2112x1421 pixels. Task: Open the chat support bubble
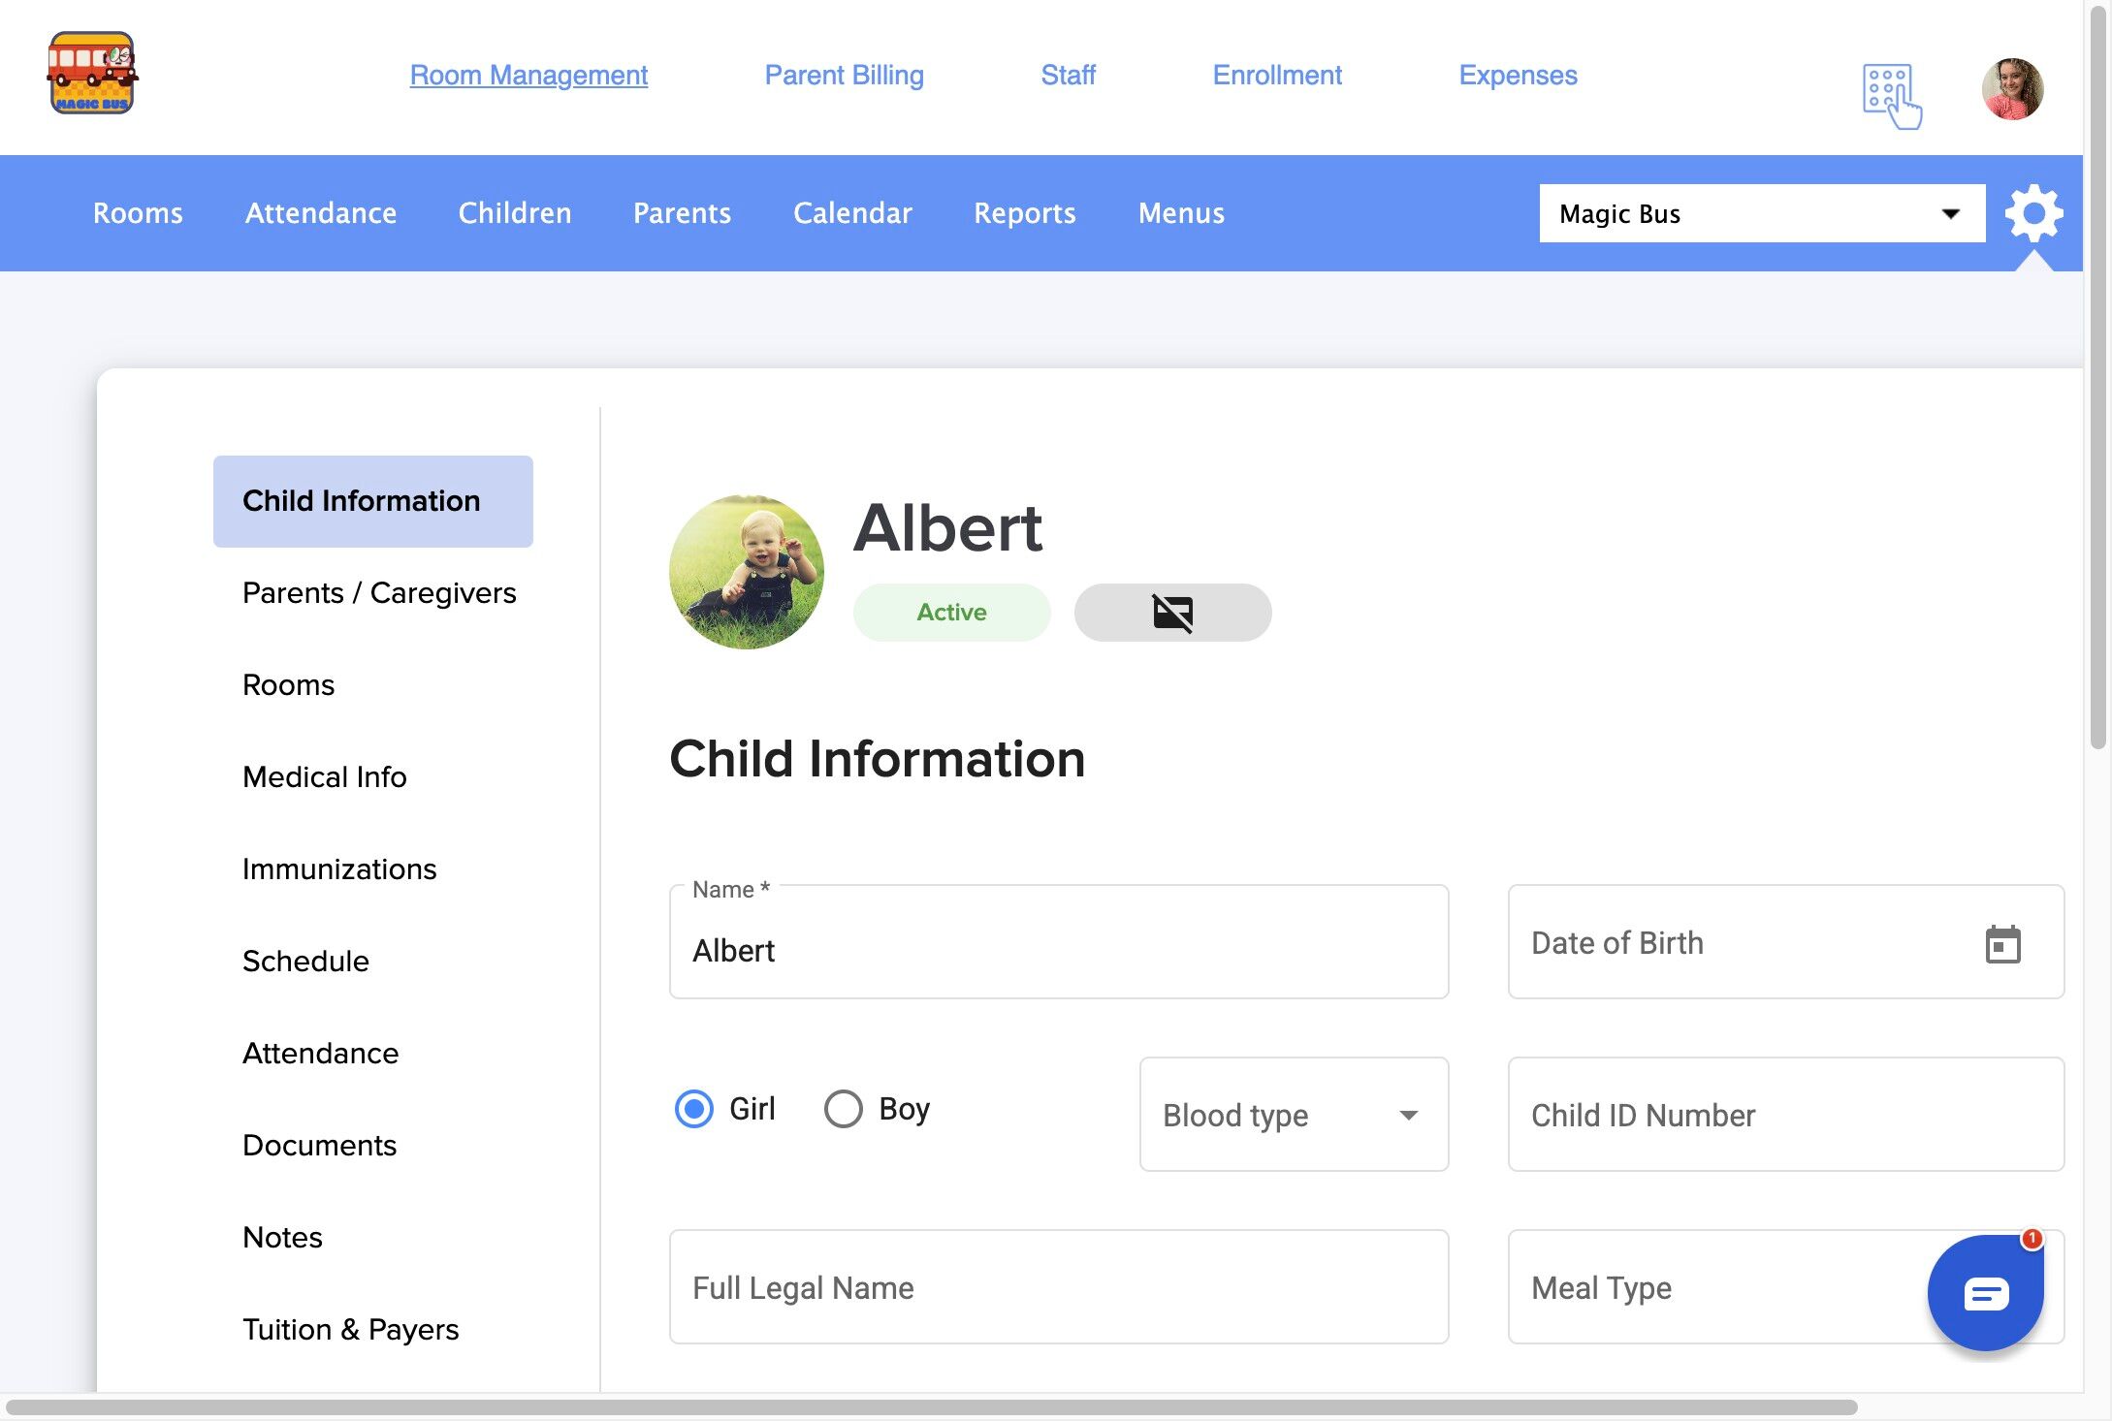pyautogui.click(x=1985, y=1293)
